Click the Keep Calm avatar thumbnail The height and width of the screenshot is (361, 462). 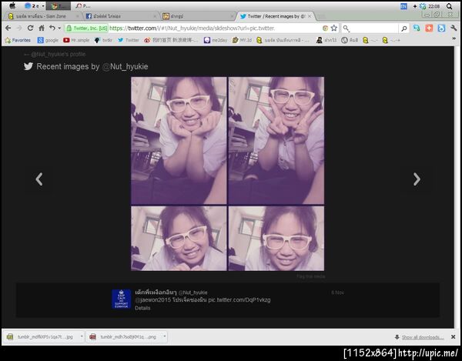click(x=122, y=299)
